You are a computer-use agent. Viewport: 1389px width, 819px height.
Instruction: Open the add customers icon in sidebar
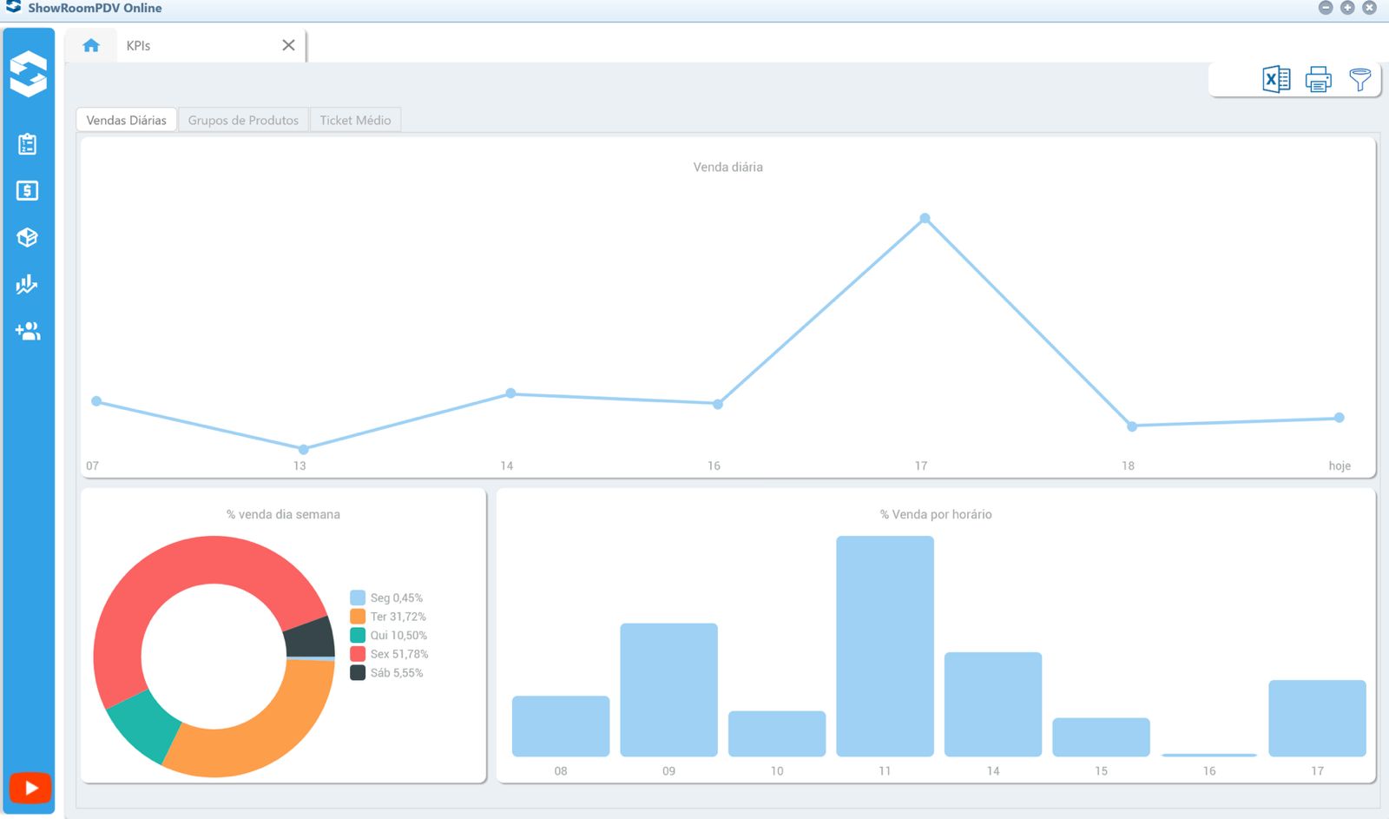pyautogui.click(x=28, y=331)
